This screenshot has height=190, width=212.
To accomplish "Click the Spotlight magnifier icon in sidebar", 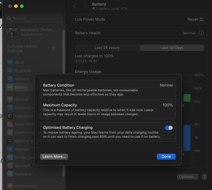I will click(x=10, y=166).
